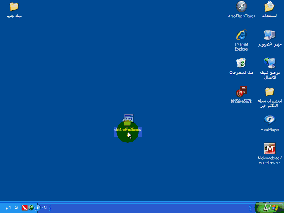Click the green circular tray icon
The height and width of the screenshot is (213, 284).
pyautogui.click(x=31, y=208)
